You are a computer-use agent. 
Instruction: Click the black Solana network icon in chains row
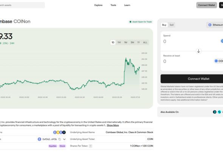pyautogui.click(x=64, y=132)
